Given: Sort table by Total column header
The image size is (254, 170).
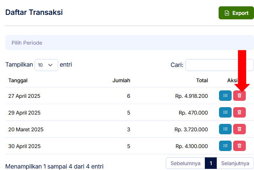Looking at the screenshot, I should pyautogui.click(x=202, y=80).
